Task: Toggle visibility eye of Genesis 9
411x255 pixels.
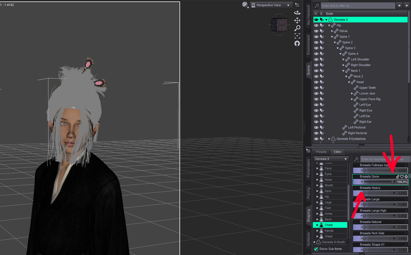Action: (x=316, y=20)
